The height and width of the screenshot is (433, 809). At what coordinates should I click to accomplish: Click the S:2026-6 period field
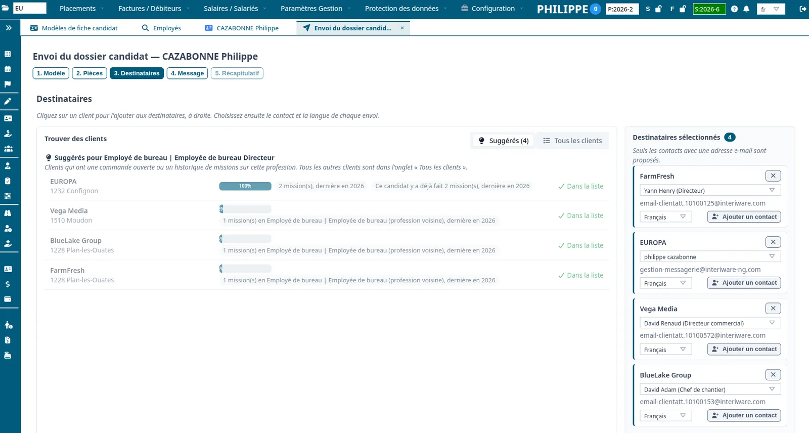[709, 9]
